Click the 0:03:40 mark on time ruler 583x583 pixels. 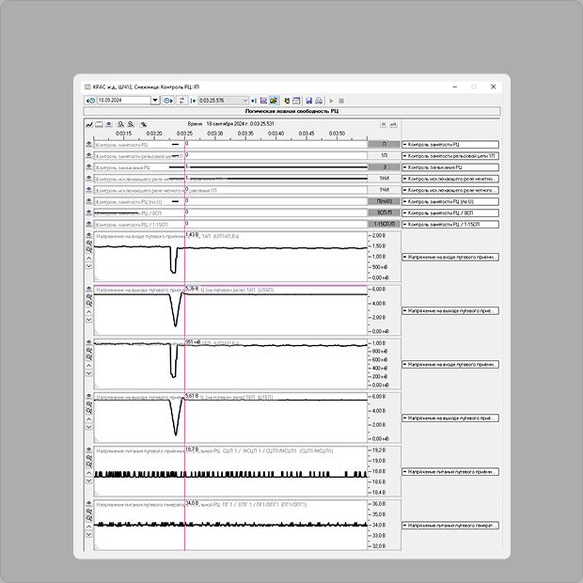coord(276,134)
